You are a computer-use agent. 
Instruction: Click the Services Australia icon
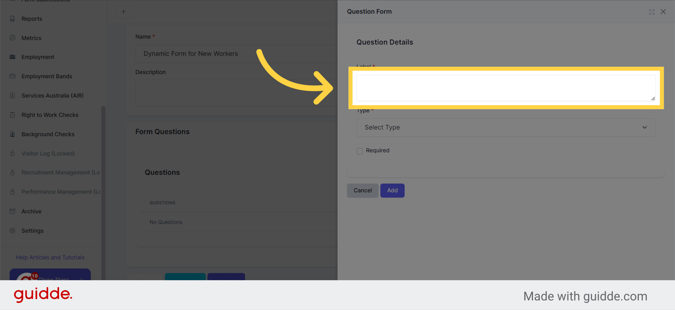pyautogui.click(x=12, y=95)
